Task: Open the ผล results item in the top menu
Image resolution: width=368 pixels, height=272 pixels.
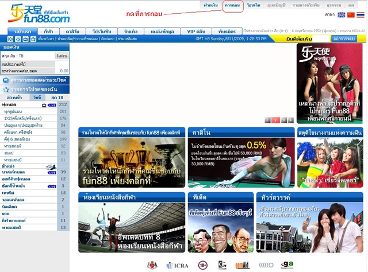Action: [x=351, y=5]
